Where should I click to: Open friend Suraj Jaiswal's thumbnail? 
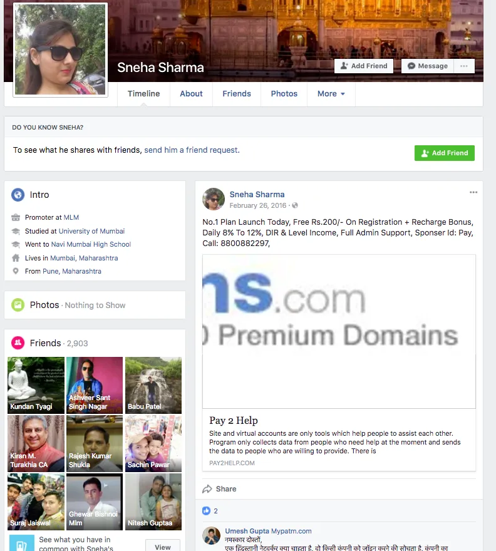tap(36, 502)
